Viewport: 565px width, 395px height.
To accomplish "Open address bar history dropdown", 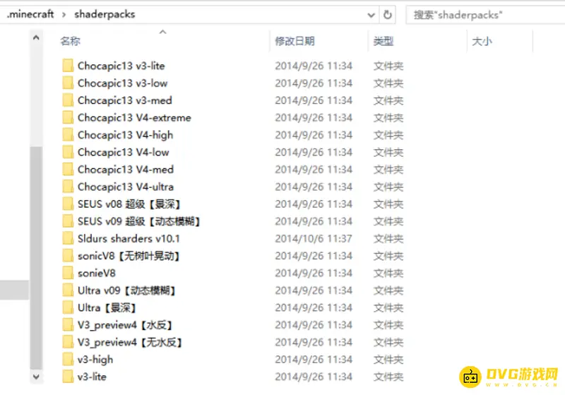I will [x=371, y=15].
